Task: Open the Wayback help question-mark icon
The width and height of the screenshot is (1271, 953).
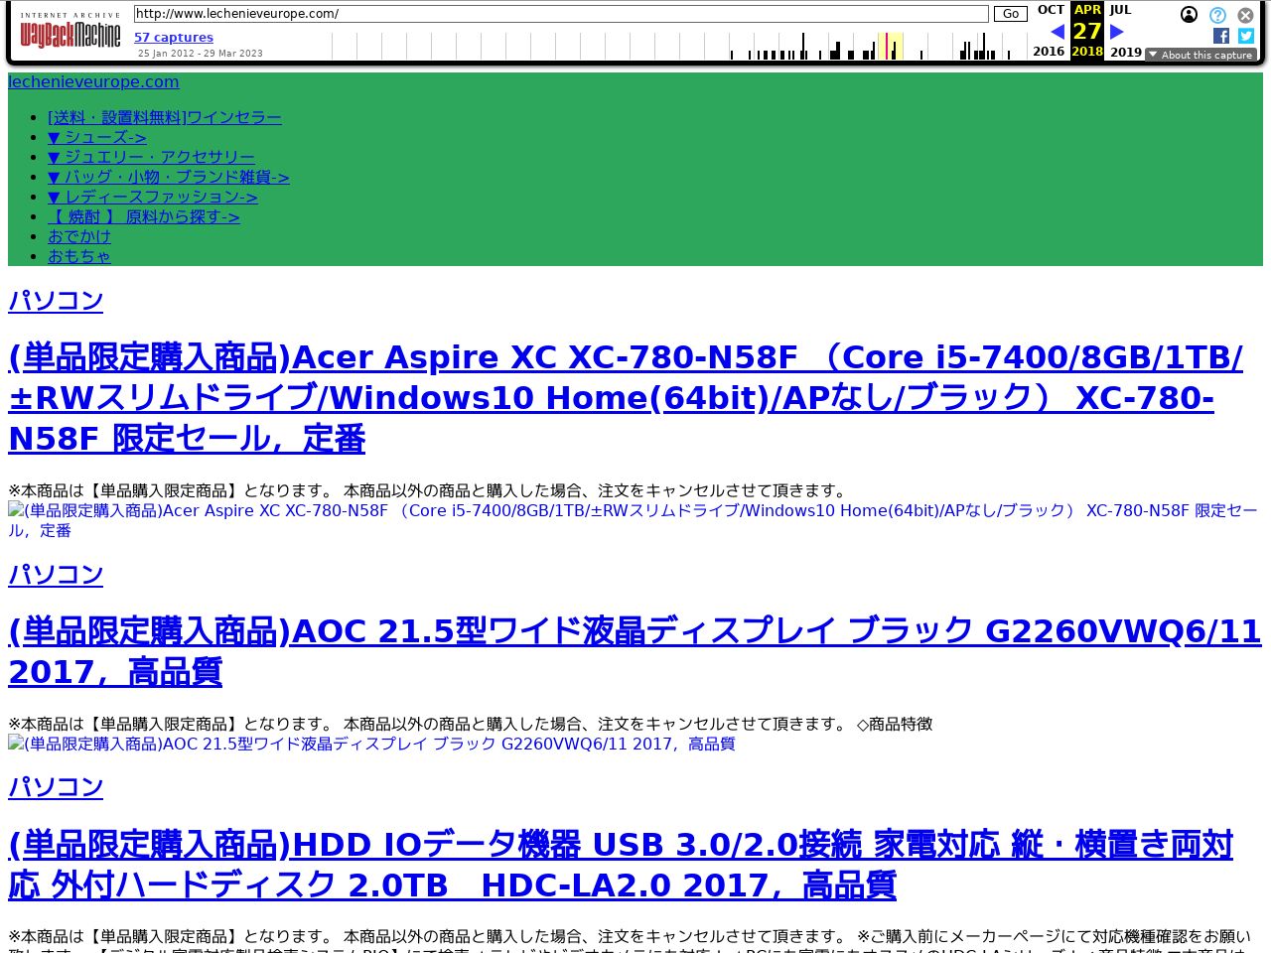Action: point(1217,15)
